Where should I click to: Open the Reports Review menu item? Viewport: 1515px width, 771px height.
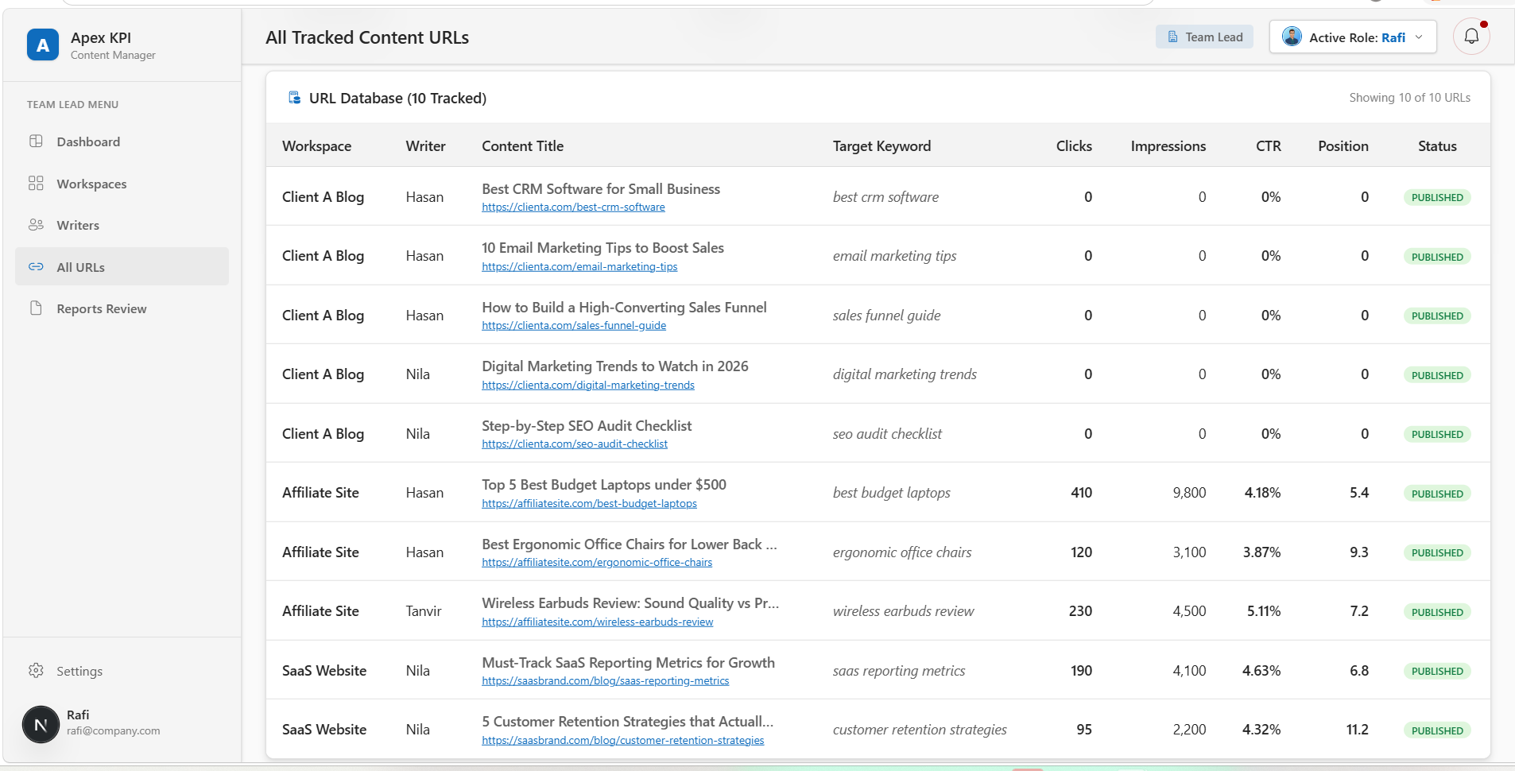coord(122,308)
